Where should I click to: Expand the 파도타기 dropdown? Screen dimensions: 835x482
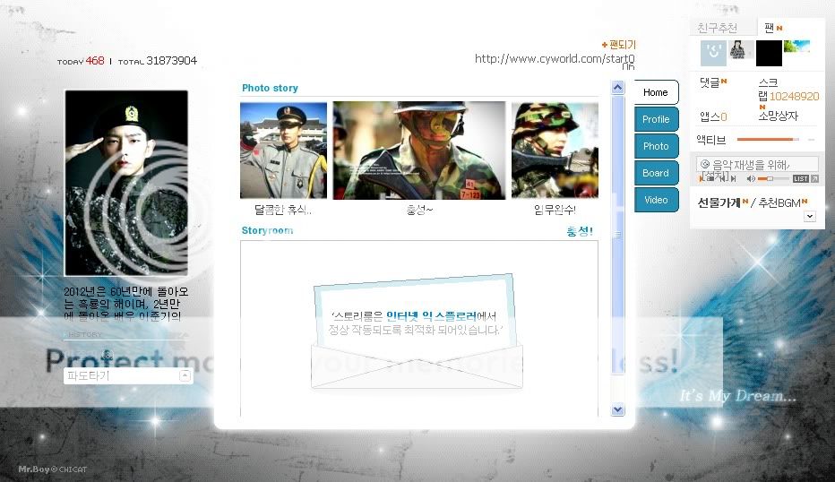pos(185,376)
